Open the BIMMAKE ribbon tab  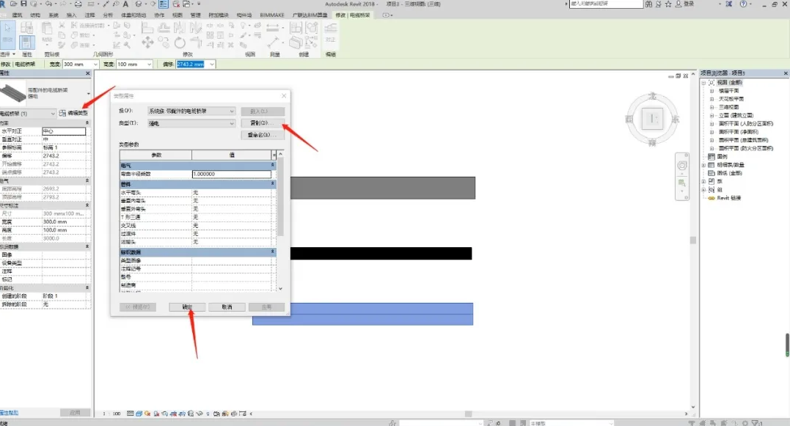coord(272,15)
